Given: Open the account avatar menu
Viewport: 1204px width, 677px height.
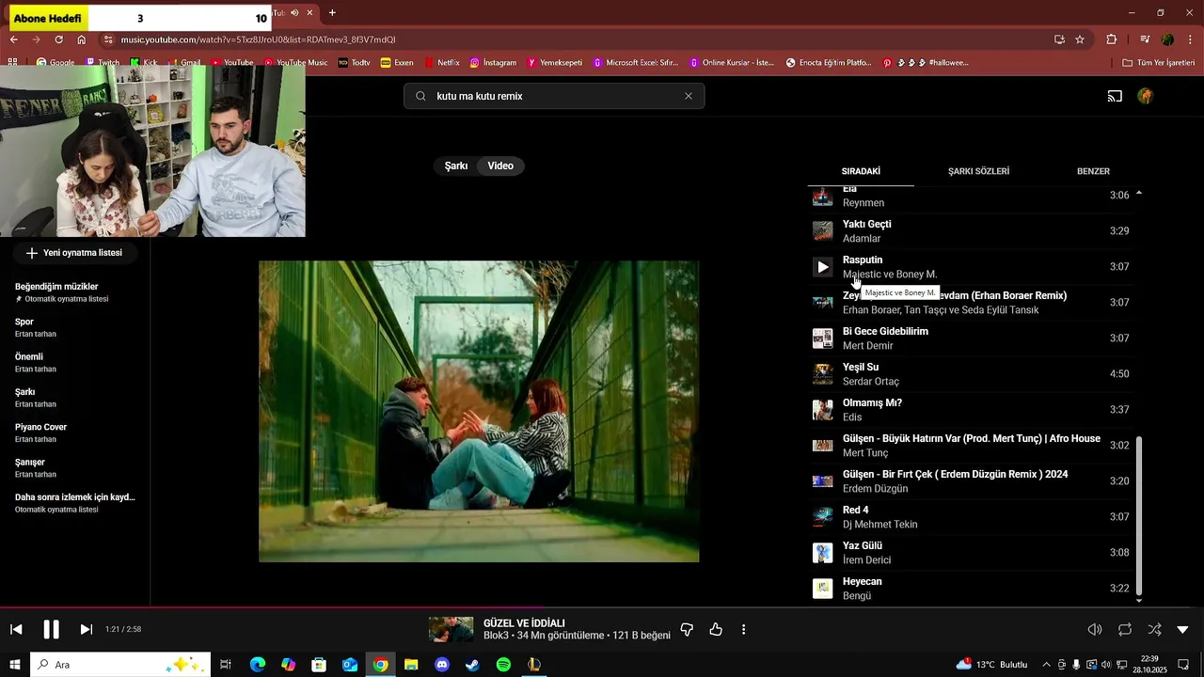Looking at the screenshot, I should [x=1145, y=96].
